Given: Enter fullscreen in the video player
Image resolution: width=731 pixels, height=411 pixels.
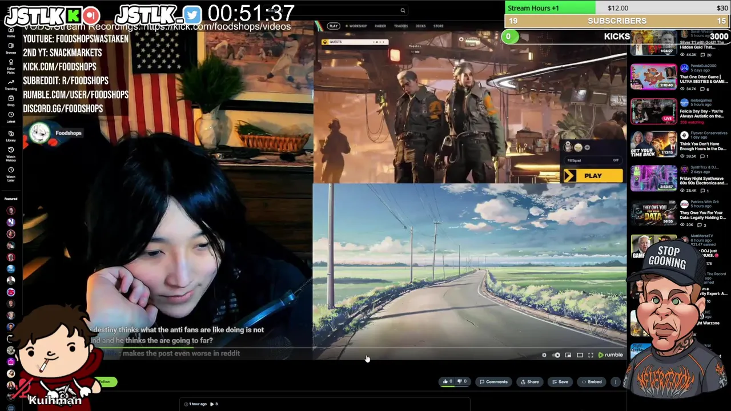Looking at the screenshot, I should click(x=591, y=355).
